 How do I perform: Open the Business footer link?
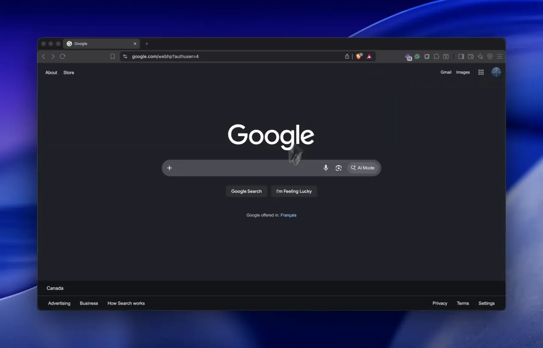tap(89, 303)
